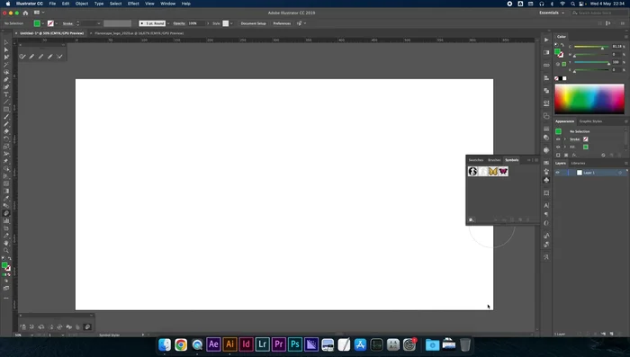Go to Illustrator home screen icon
This screenshot has width=630, height=357.
[25, 13]
